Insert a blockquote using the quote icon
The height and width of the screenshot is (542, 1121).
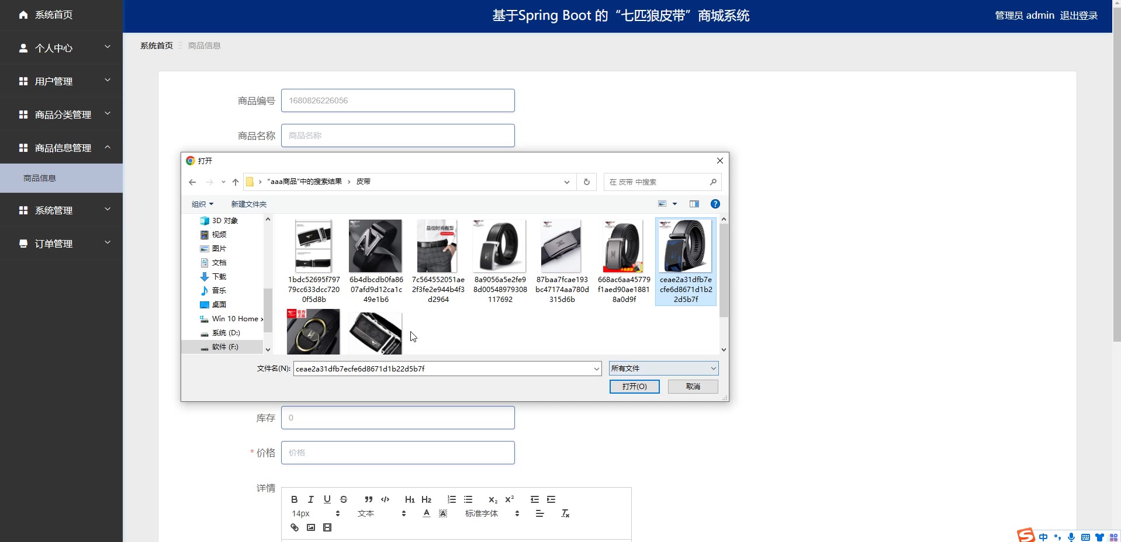(x=368, y=499)
